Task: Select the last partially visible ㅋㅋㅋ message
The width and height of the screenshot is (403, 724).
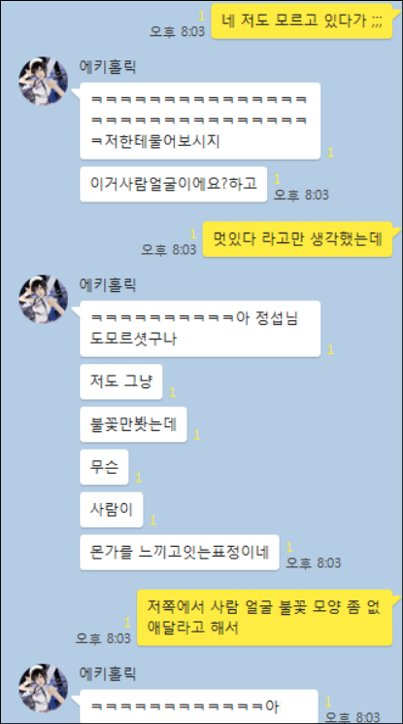Action: [198, 706]
